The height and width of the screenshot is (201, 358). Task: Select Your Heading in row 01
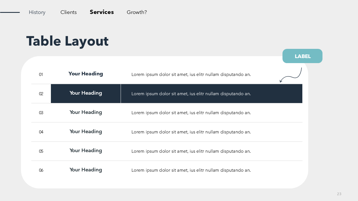click(86, 74)
